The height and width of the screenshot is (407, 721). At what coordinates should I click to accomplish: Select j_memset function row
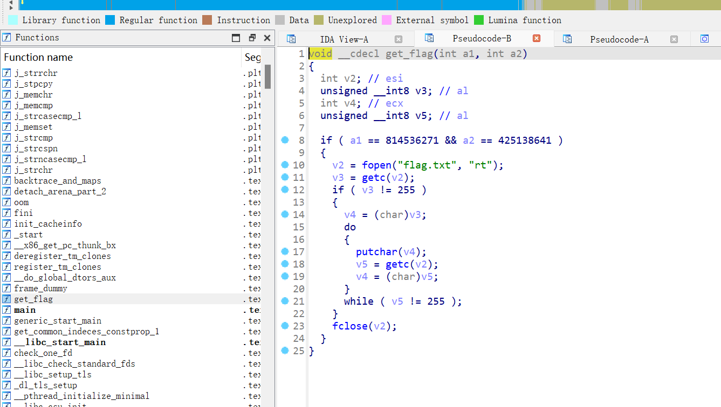[131, 127]
